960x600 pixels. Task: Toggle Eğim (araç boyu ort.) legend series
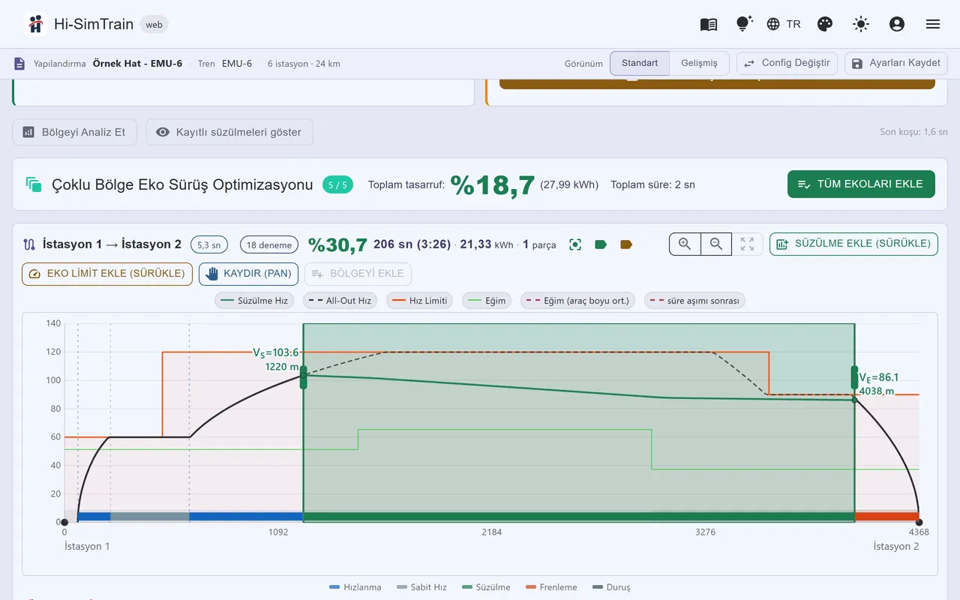click(578, 301)
